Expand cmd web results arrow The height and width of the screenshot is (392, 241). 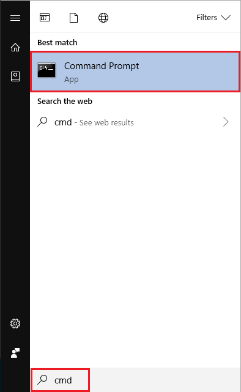point(226,122)
